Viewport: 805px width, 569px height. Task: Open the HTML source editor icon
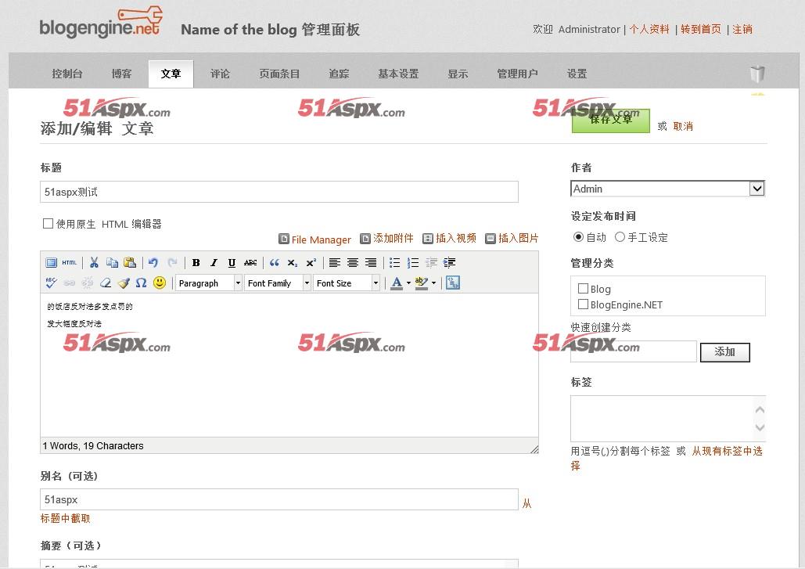click(70, 263)
